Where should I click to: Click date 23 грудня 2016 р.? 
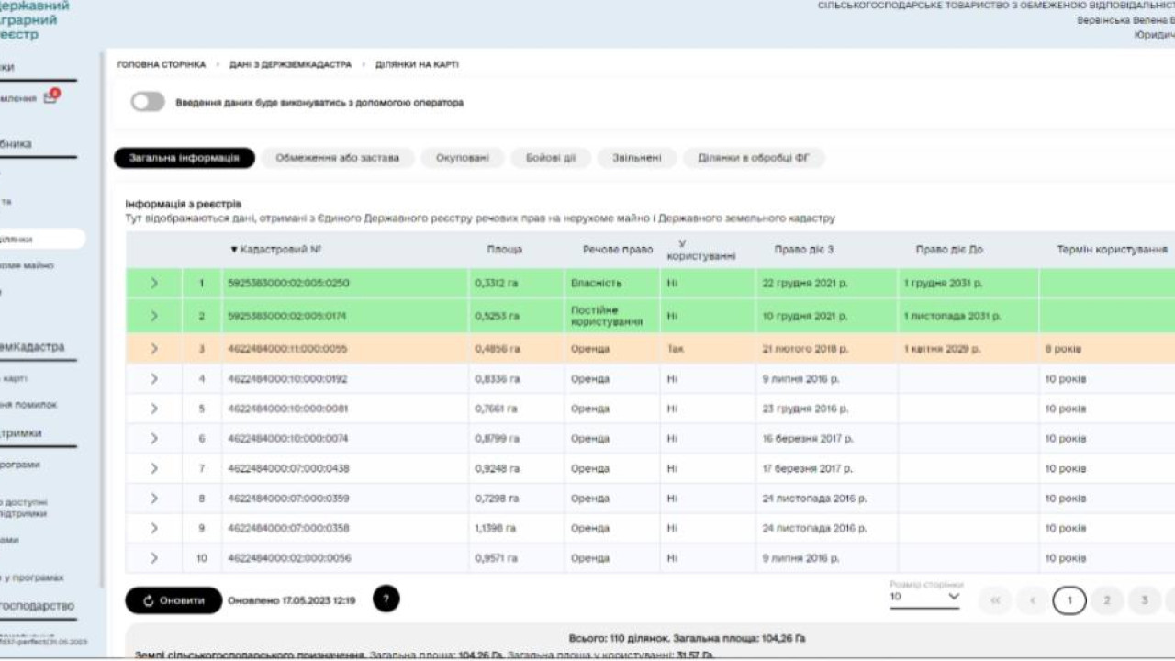[805, 409]
